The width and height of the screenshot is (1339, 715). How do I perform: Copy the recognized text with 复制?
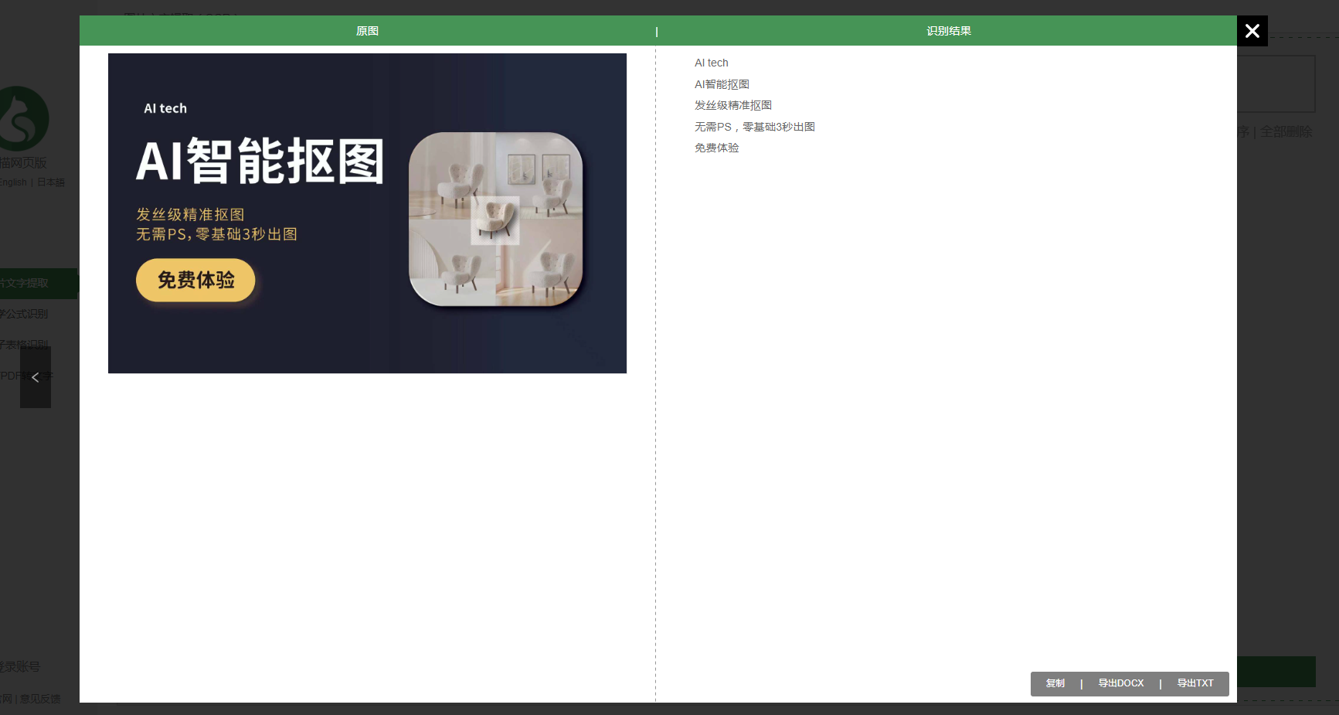click(1055, 683)
